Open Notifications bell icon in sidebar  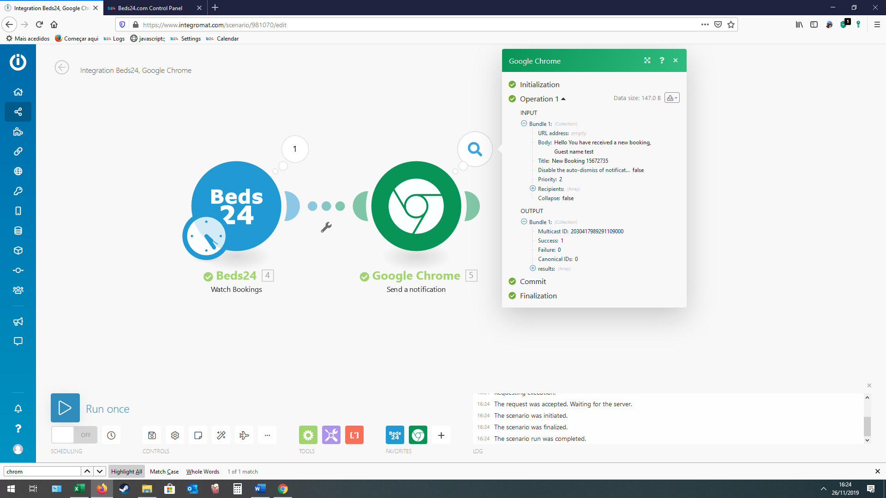click(x=18, y=409)
